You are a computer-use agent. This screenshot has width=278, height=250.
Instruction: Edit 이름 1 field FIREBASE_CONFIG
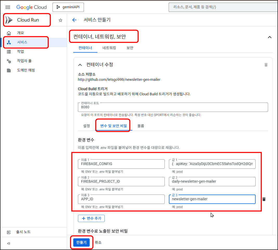click(121, 164)
